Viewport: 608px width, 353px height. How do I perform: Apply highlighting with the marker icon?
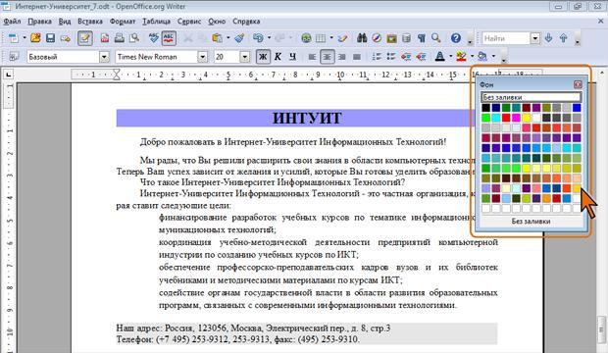pyautogui.click(x=461, y=57)
